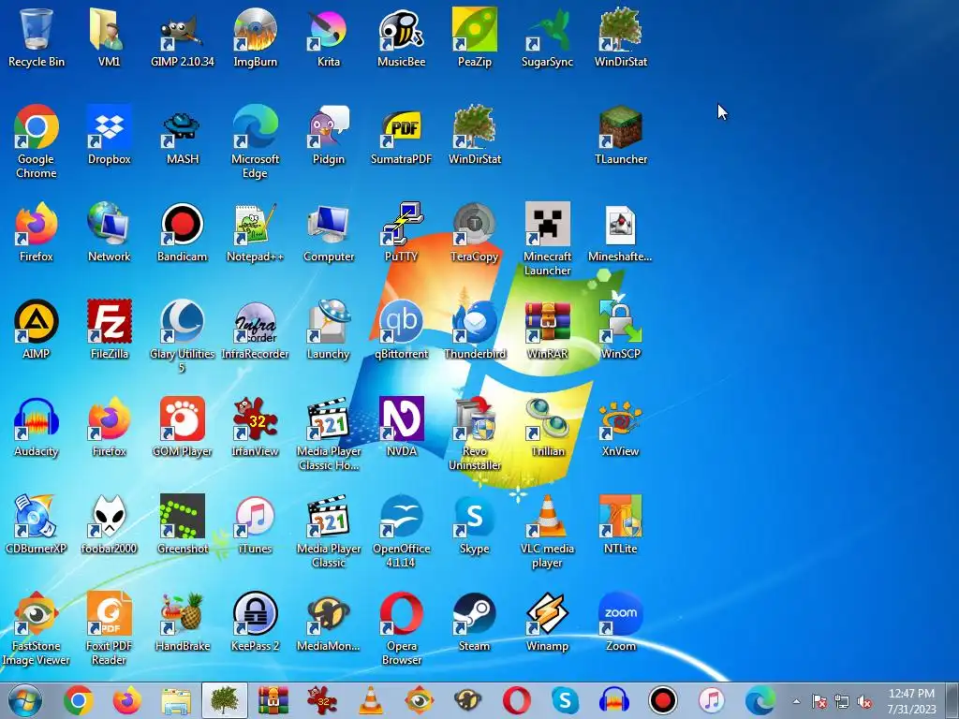Click the muted volume tray icon

[864, 701]
